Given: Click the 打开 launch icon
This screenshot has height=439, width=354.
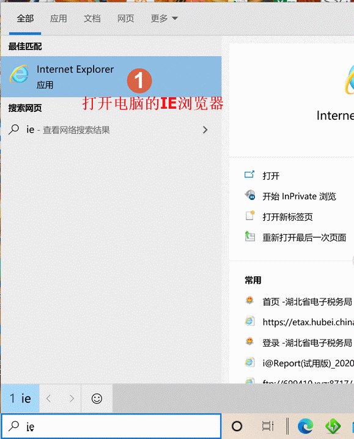Looking at the screenshot, I should pos(249,175).
